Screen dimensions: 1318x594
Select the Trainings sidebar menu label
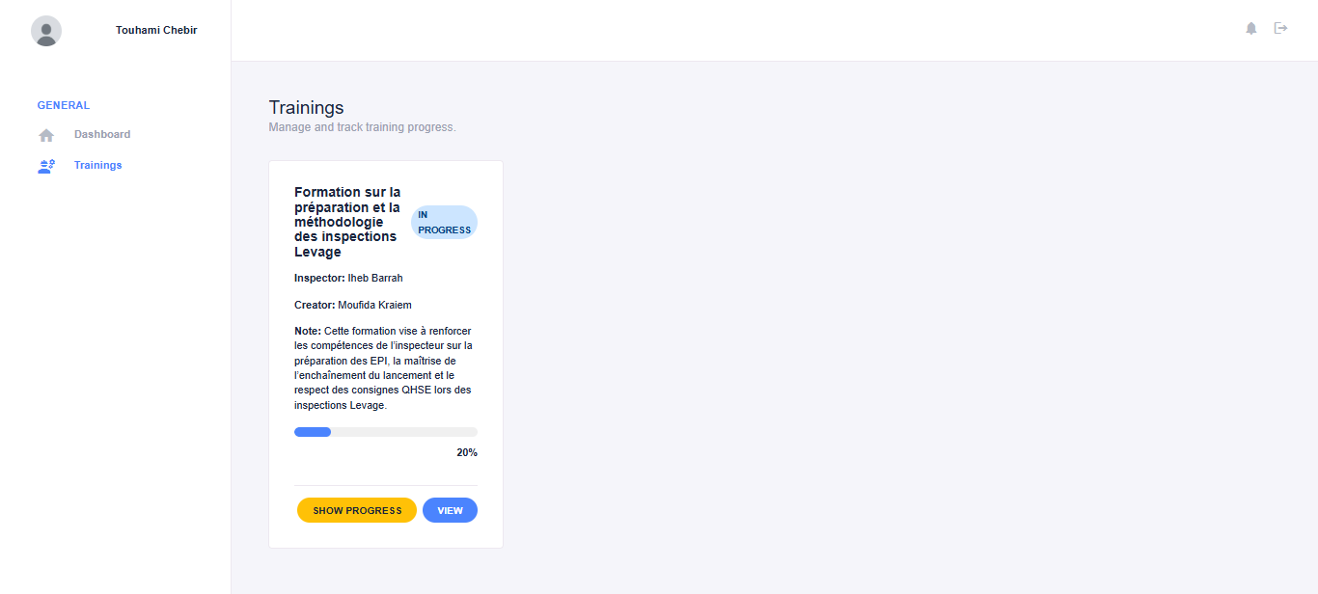pyautogui.click(x=98, y=166)
